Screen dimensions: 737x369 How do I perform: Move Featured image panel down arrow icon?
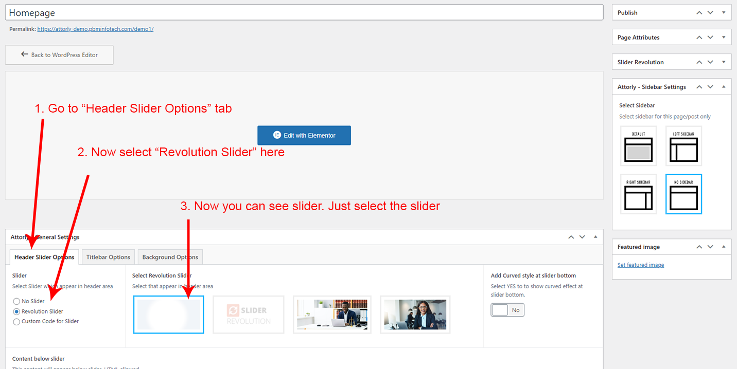(x=710, y=247)
